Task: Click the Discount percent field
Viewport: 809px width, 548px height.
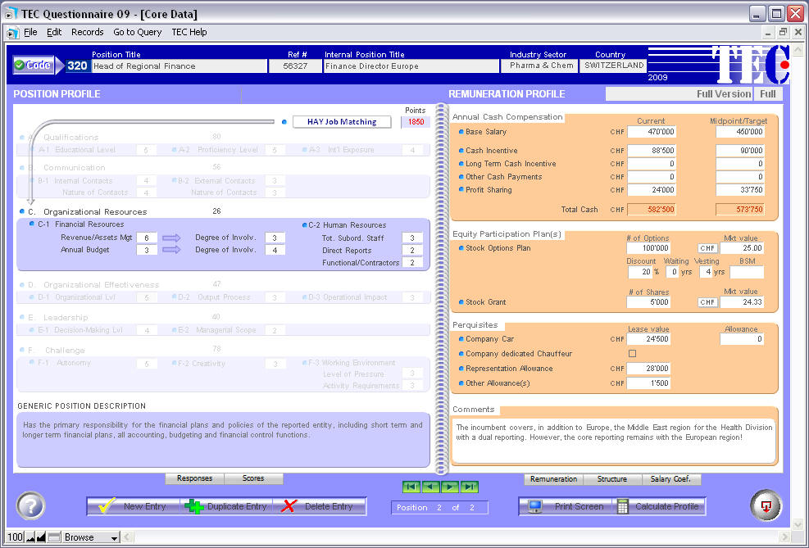Action: pos(640,272)
